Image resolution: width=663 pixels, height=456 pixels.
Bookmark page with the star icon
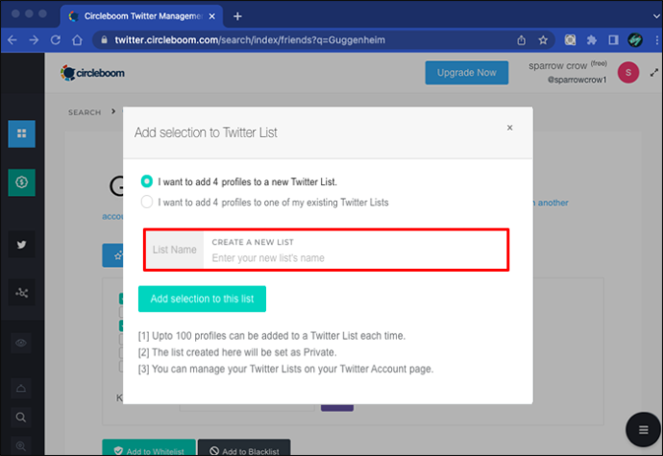pyautogui.click(x=543, y=40)
